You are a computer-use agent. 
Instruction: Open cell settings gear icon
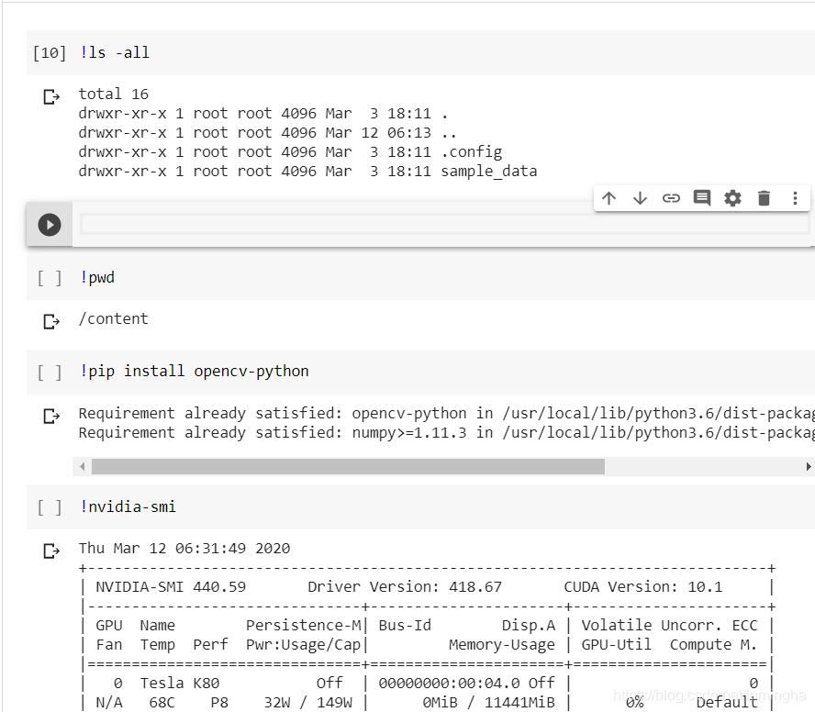(x=733, y=198)
